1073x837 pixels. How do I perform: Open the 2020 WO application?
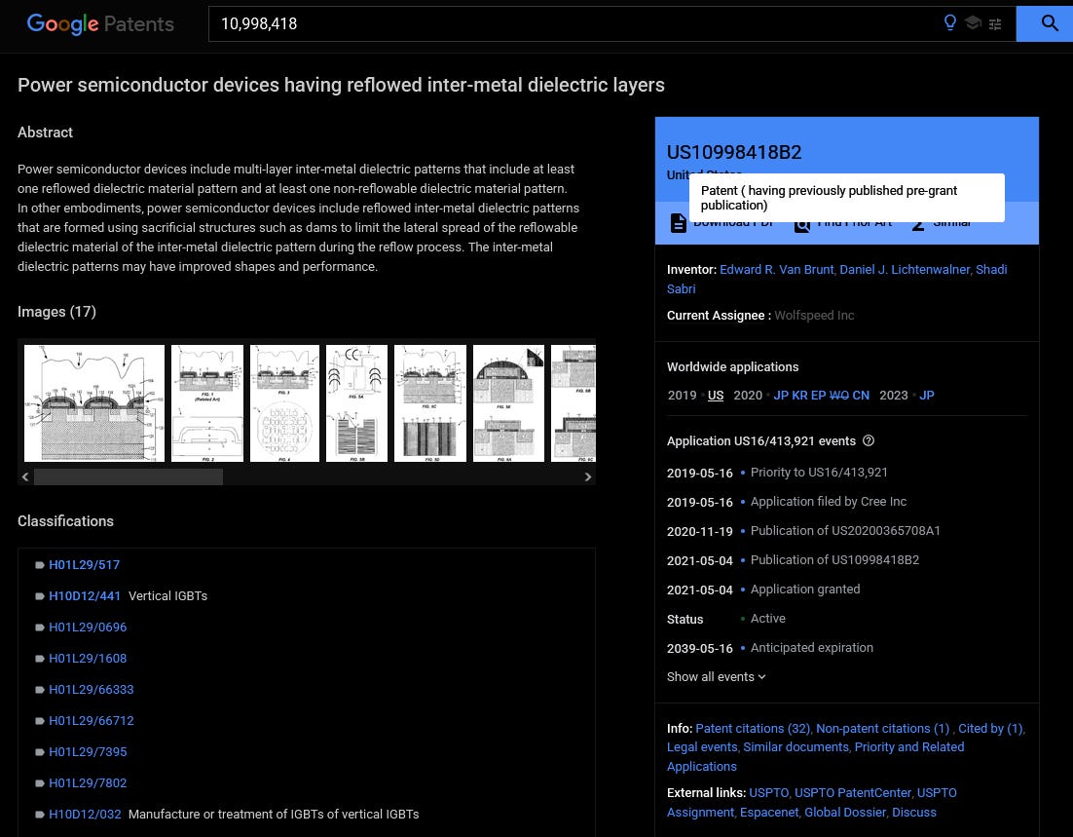[x=839, y=396]
